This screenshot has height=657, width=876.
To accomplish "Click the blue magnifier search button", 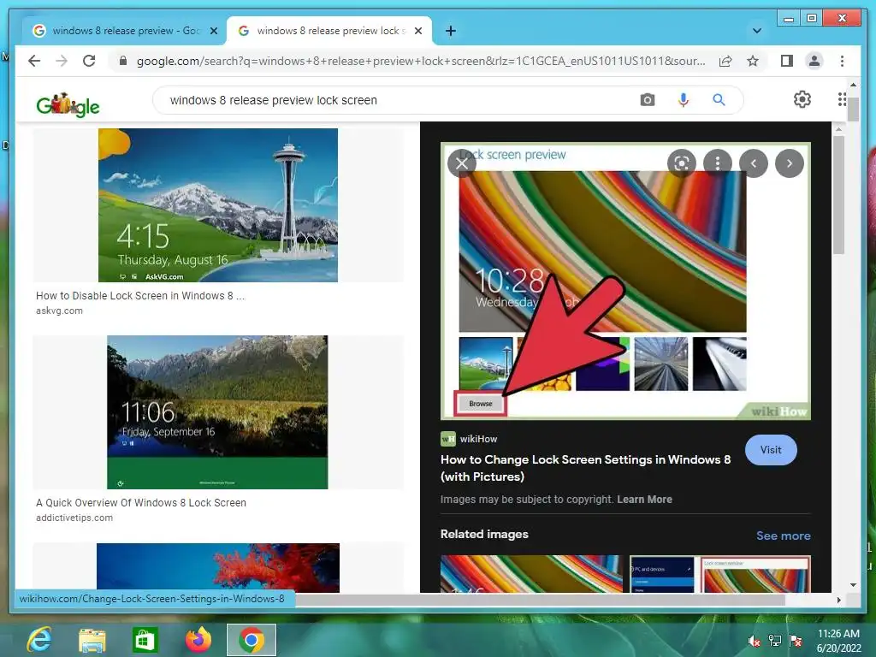I will point(719,100).
